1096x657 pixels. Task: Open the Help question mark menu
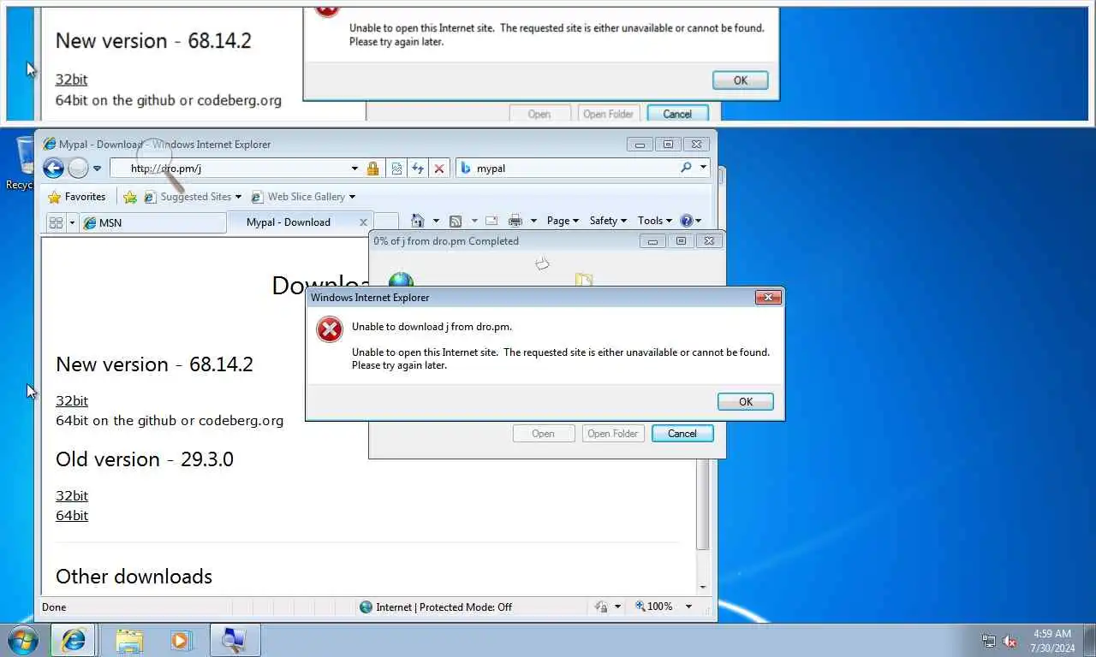point(690,221)
